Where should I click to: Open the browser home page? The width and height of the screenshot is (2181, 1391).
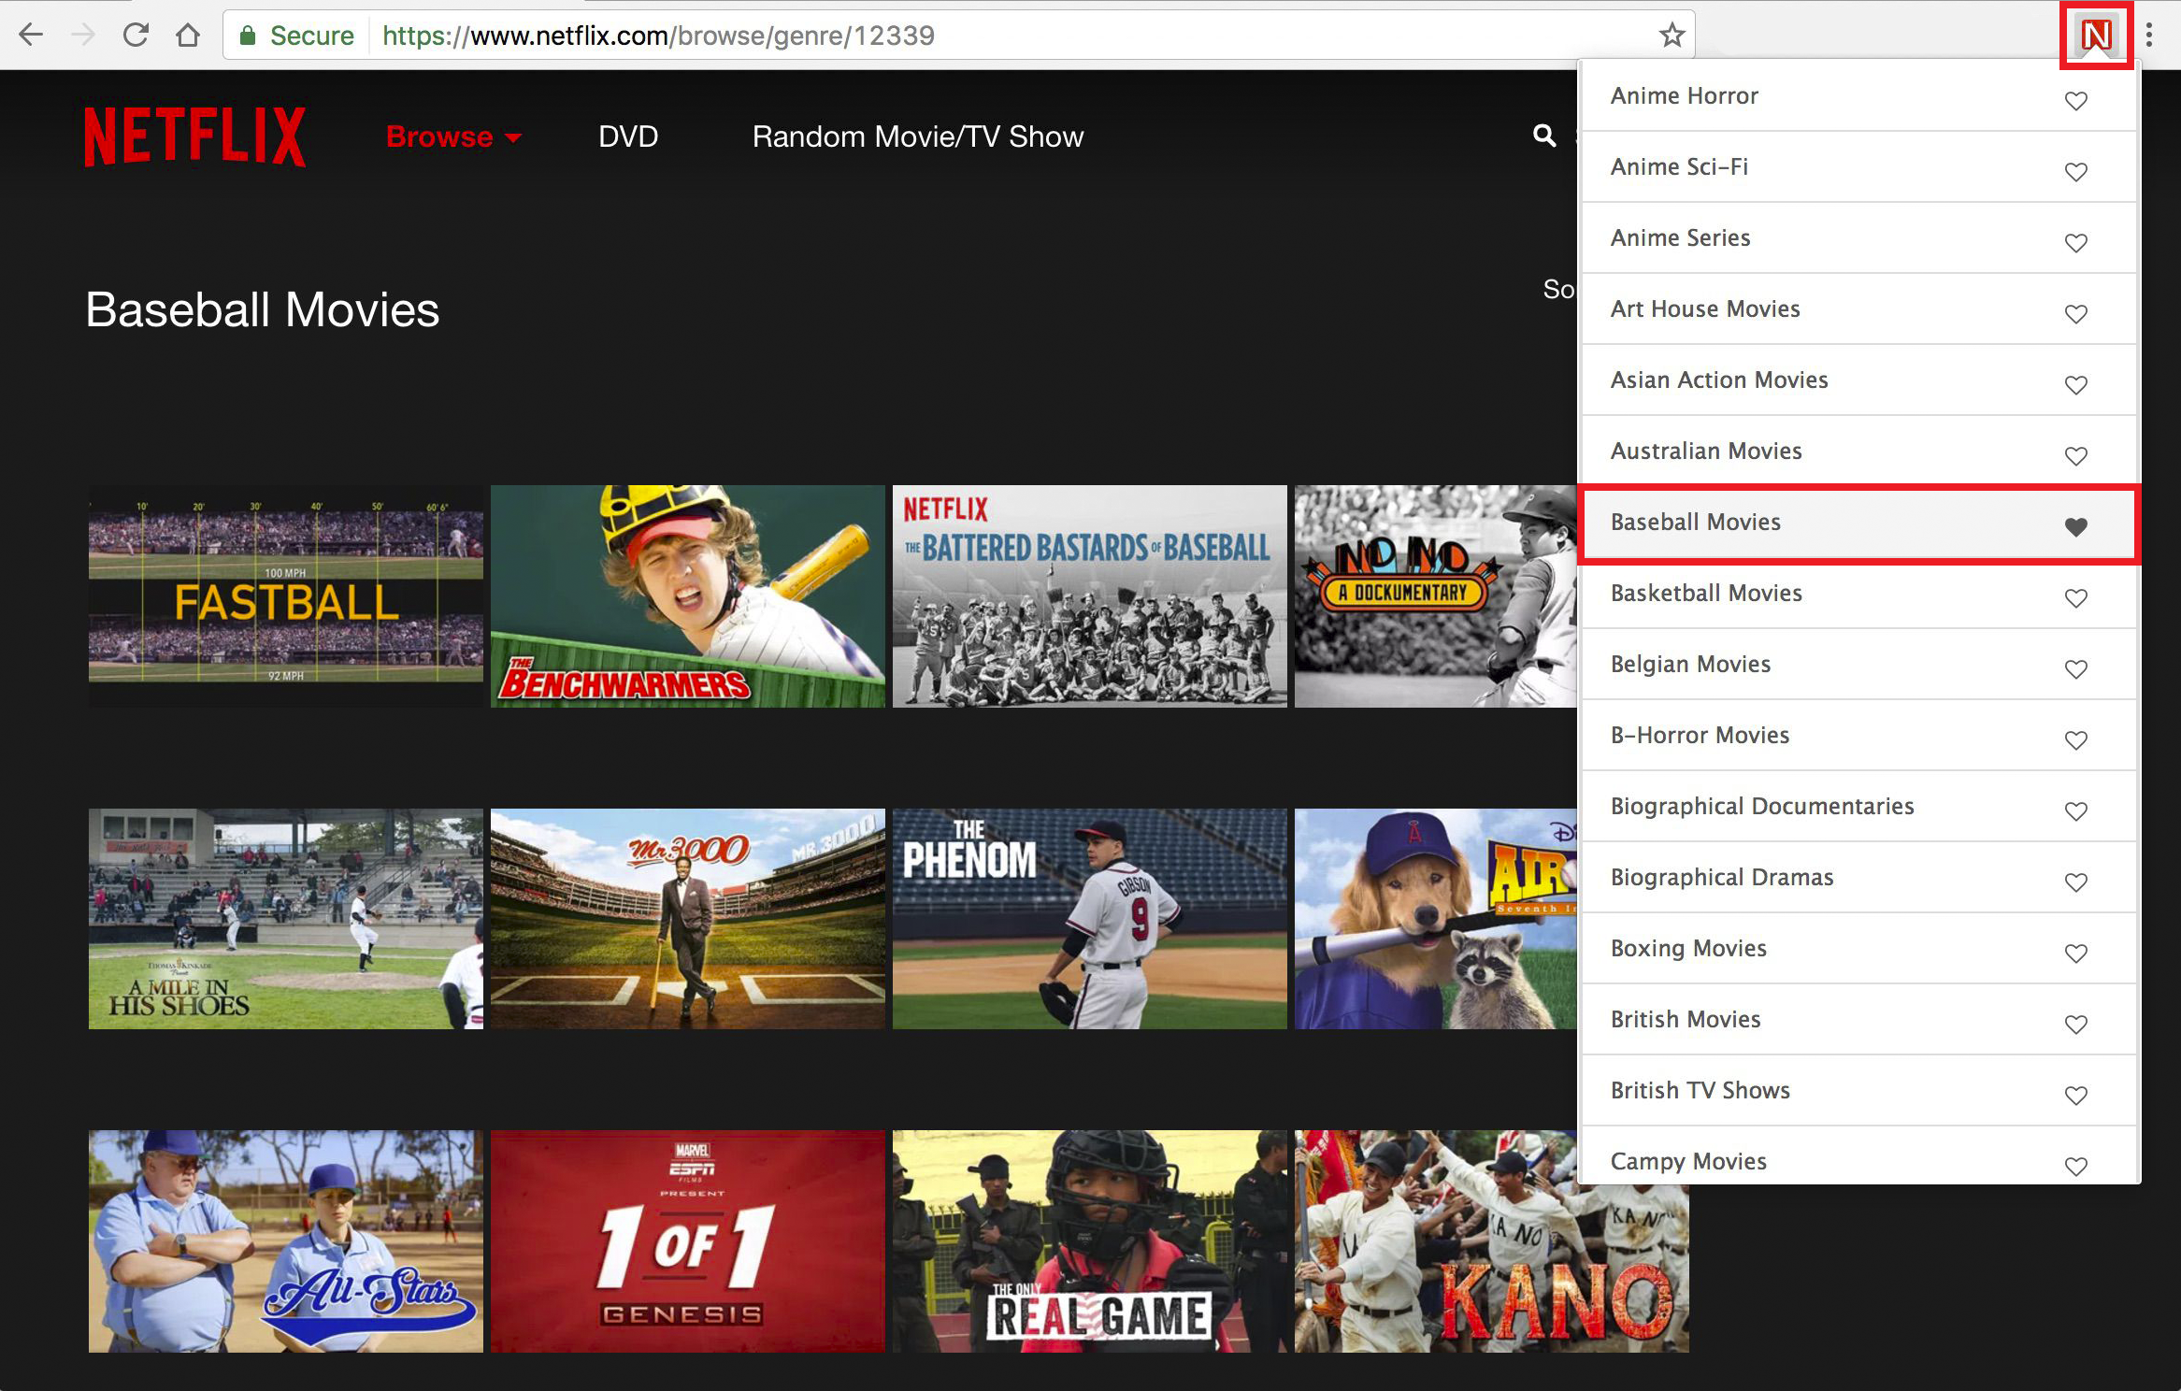pos(188,36)
